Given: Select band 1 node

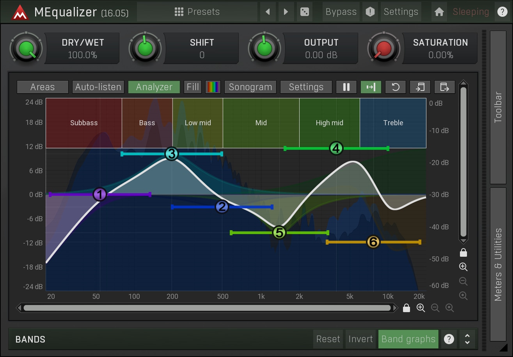Looking at the screenshot, I should pyautogui.click(x=100, y=194).
